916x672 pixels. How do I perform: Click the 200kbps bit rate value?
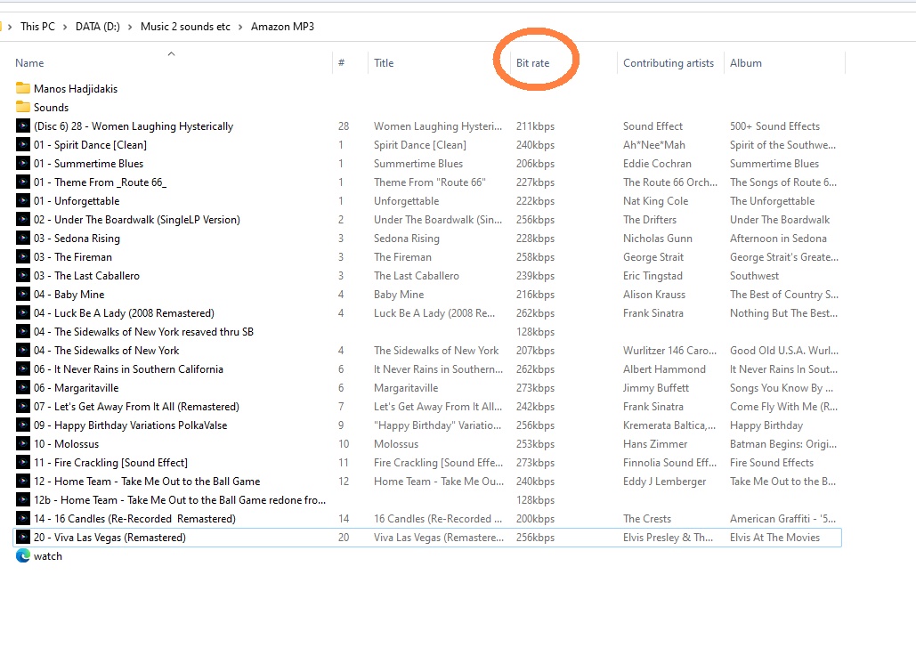pos(535,519)
